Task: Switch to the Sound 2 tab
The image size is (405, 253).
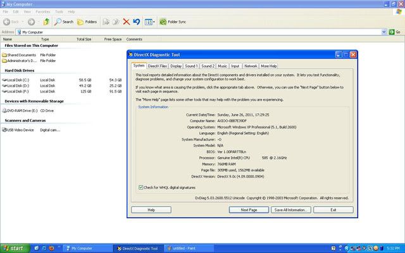Action: point(208,66)
